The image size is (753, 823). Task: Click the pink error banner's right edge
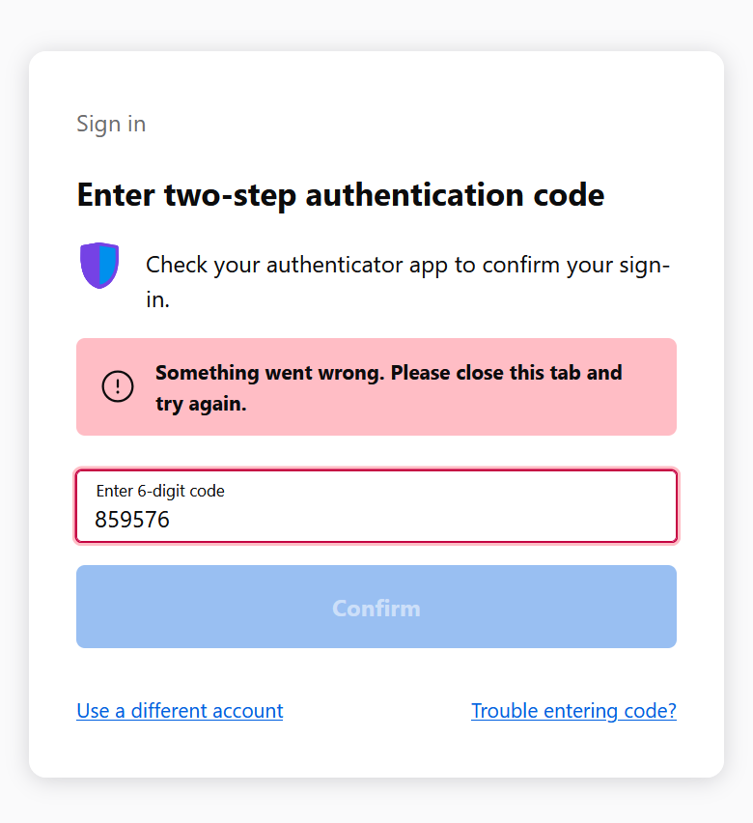pos(666,386)
